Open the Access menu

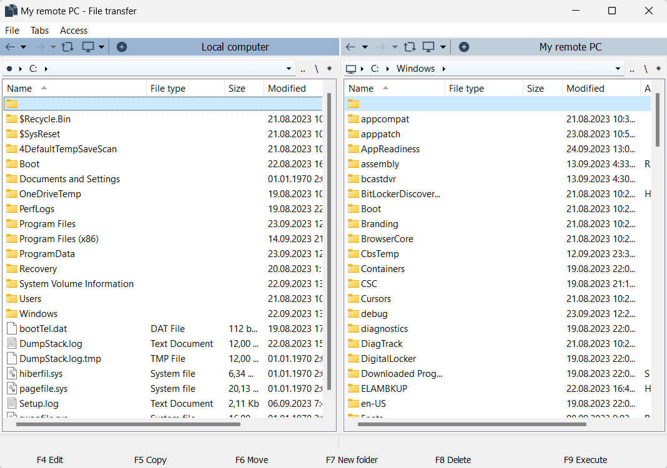click(x=74, y=30)
